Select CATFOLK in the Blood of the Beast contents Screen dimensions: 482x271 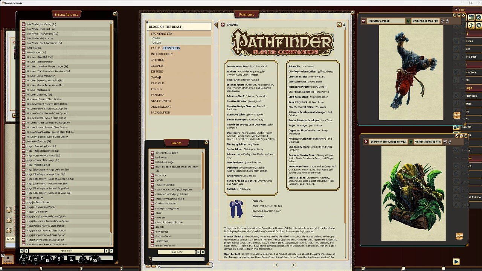tap(157, 59)
